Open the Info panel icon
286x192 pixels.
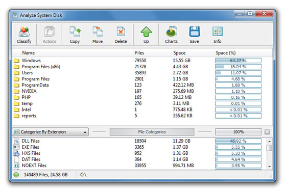click(x=218, y=32)
